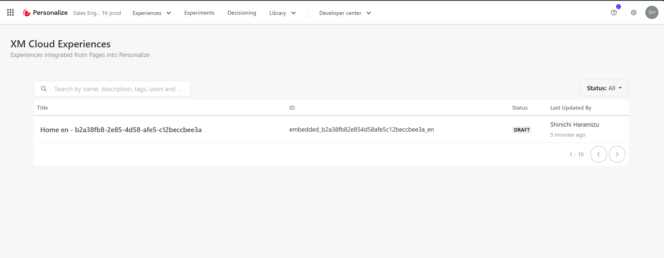
Task: Expand the Library dropdown menu
Action: [x=282, y=13]
